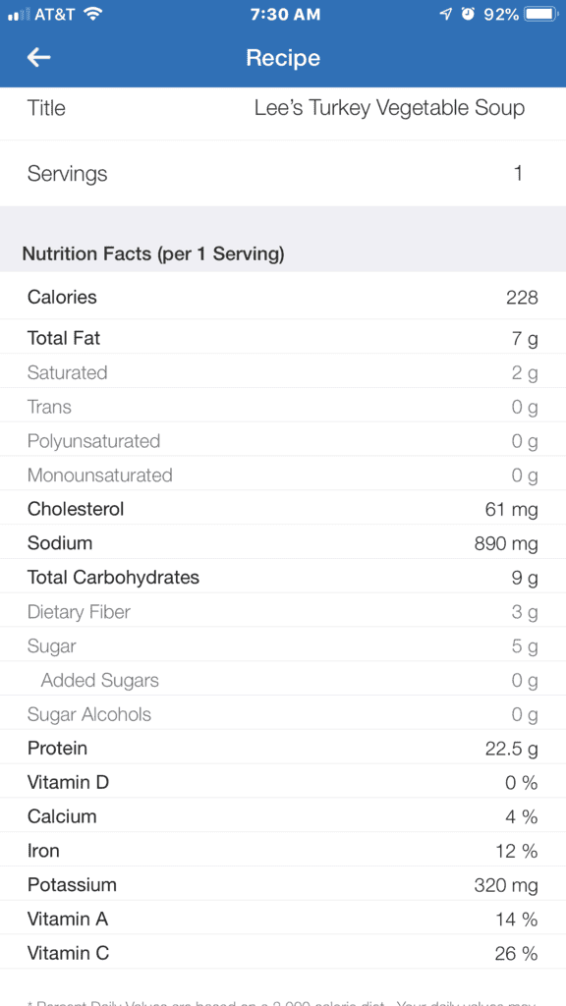The width and height of the screenshot is (566, 1006).
Task: Select the Cholesterol row
Action: pos(283,510)
